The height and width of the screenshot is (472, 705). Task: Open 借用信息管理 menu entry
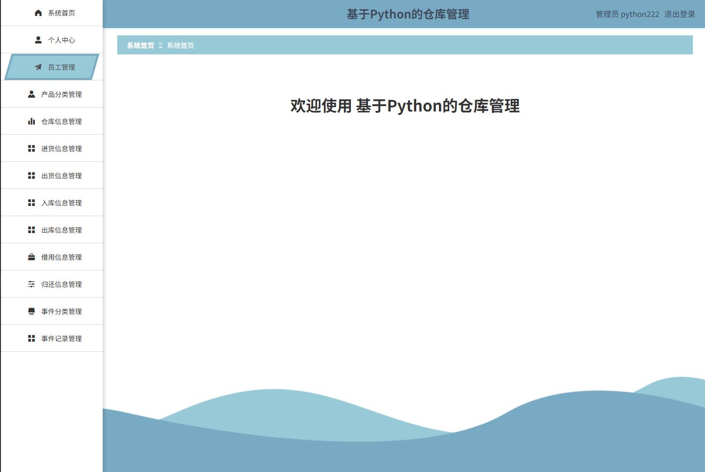tap(52, 257)
